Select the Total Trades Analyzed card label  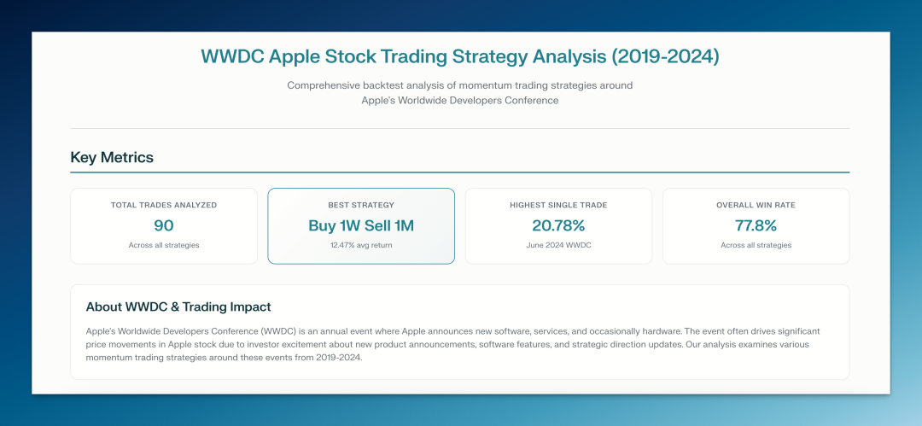(164, 205)
